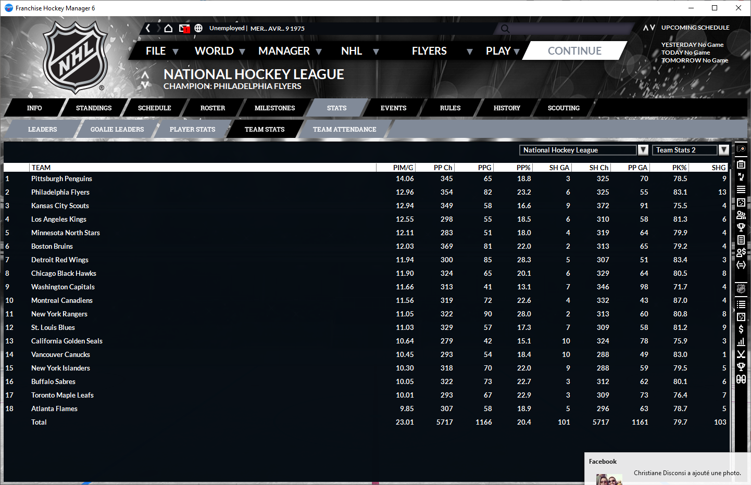Click the search magnifier icon
This screenshot has width=751, height=485.
(x=505, y=29)
